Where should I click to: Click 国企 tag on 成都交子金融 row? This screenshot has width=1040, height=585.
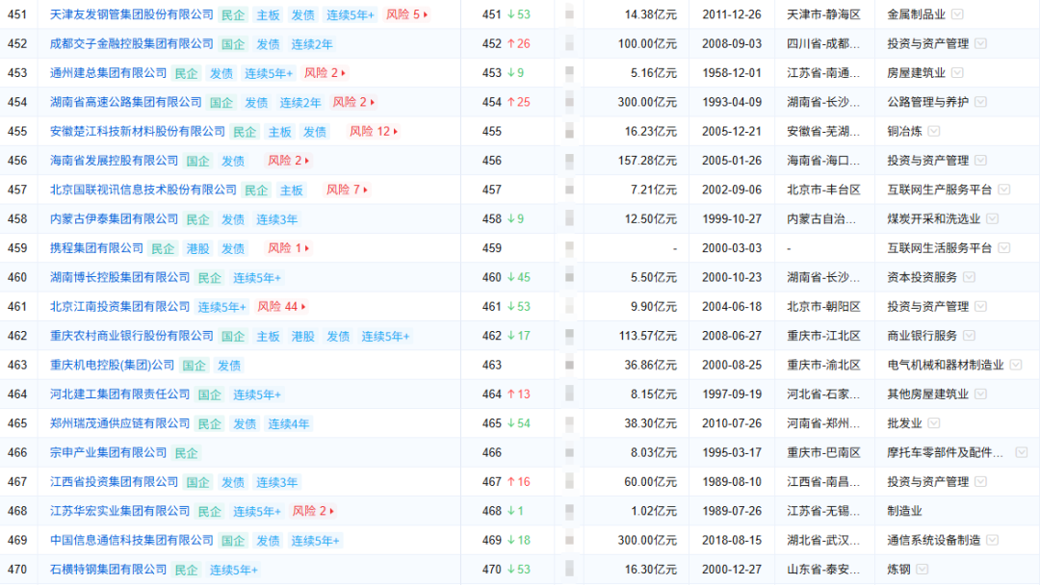pyautogui.click(x=233, y=43)
